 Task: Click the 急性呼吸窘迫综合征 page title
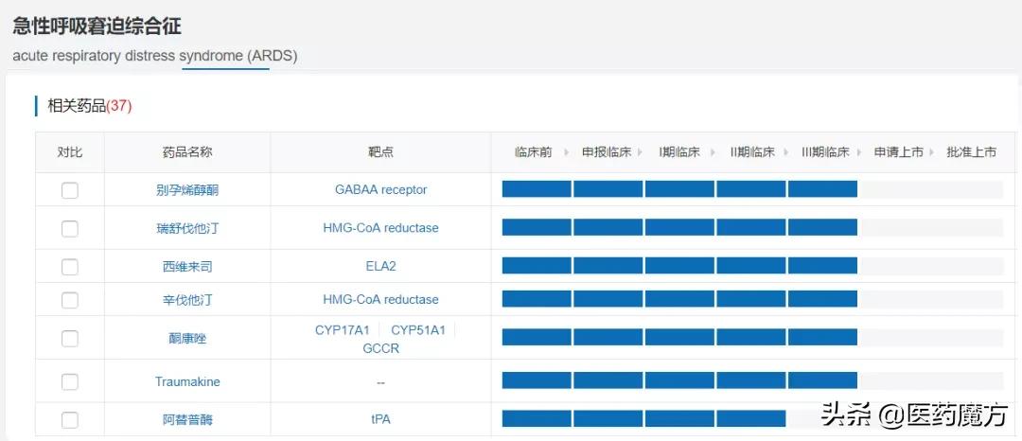(x=97, y=26)
